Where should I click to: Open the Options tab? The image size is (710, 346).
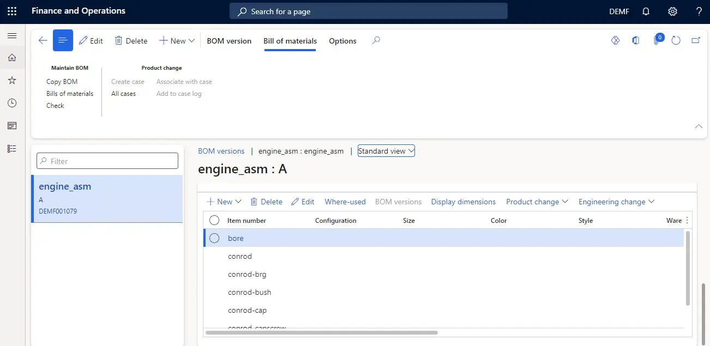(342, 41)
